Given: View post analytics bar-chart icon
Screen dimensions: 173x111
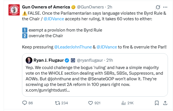Looking at the screenshot, I should (123, 103).
